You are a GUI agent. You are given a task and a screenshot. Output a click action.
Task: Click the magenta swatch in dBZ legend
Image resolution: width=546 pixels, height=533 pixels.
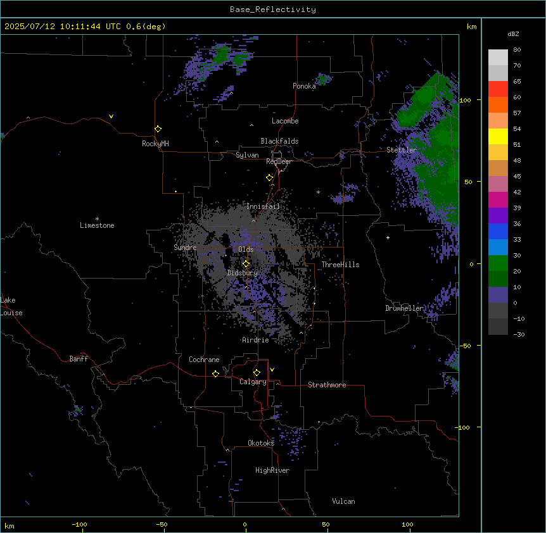click(498, 199)
